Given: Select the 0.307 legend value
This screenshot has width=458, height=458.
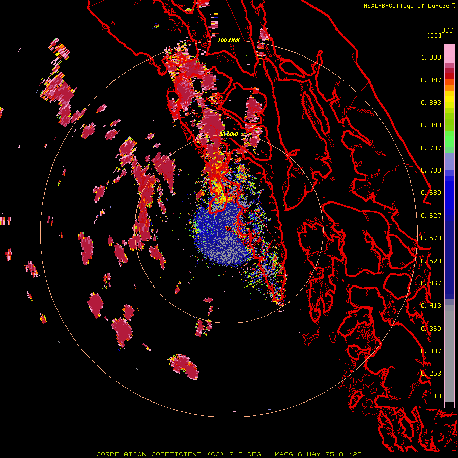Looking at the screenshot, I should point(431,351).
